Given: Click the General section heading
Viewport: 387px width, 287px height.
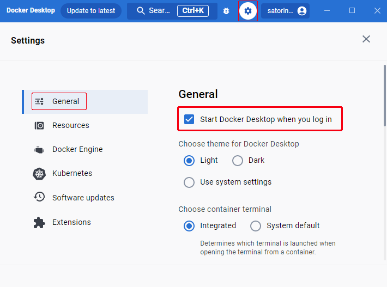Looking at the screenshot, I should 198,94.
